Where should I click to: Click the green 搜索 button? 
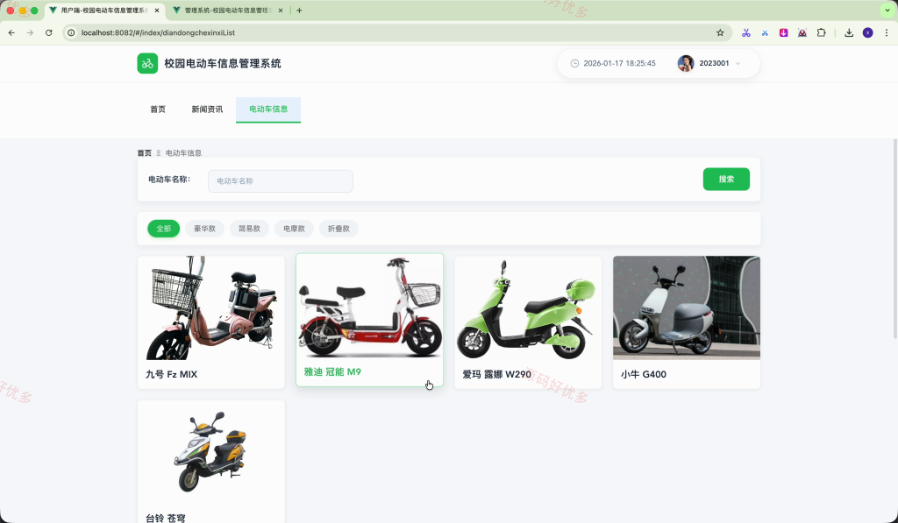pos(726,179)
